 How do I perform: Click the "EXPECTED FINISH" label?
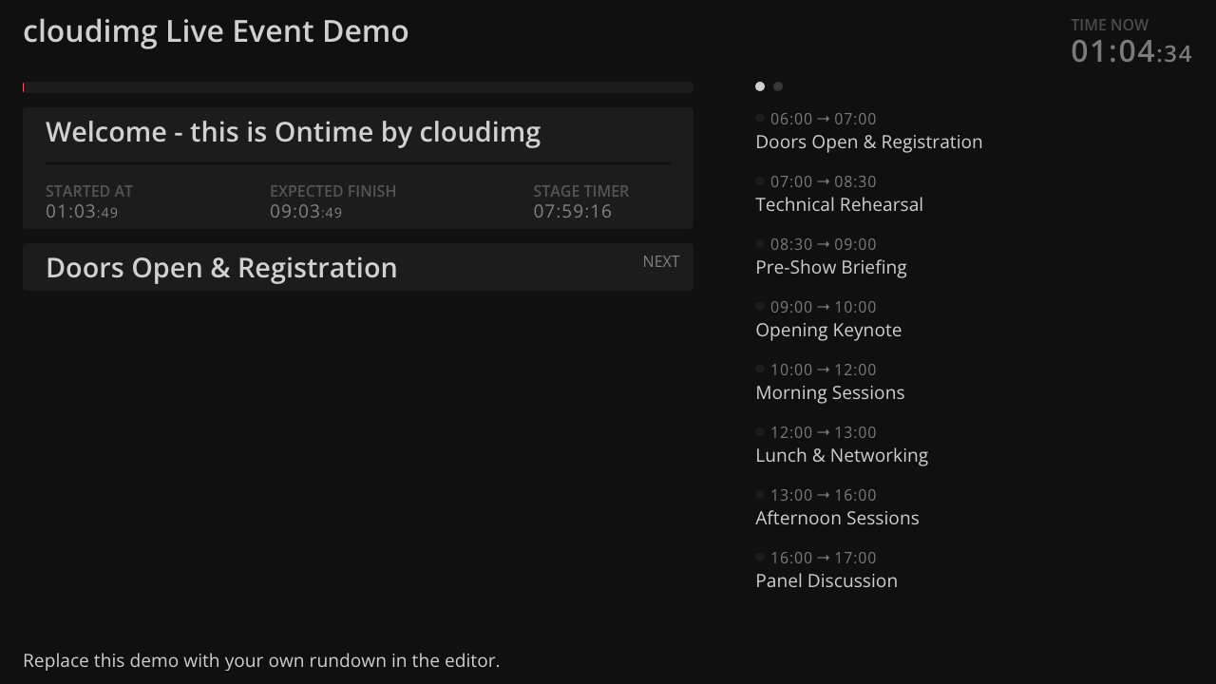point(332,191)
